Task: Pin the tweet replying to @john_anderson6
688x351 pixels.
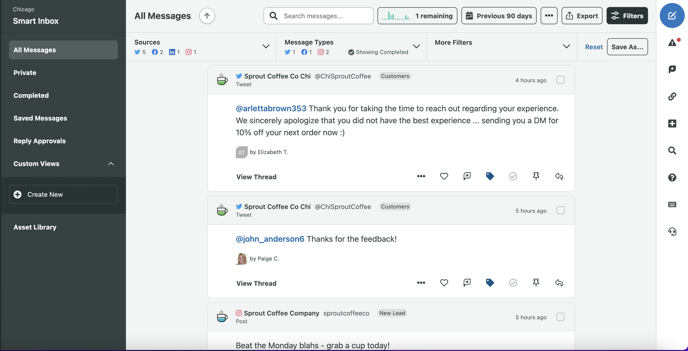Action: tap(536, 282)
